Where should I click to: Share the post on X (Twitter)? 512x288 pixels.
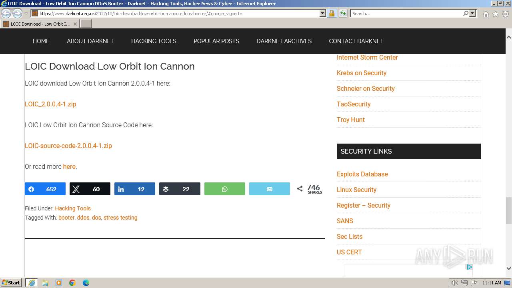point(90,189)
